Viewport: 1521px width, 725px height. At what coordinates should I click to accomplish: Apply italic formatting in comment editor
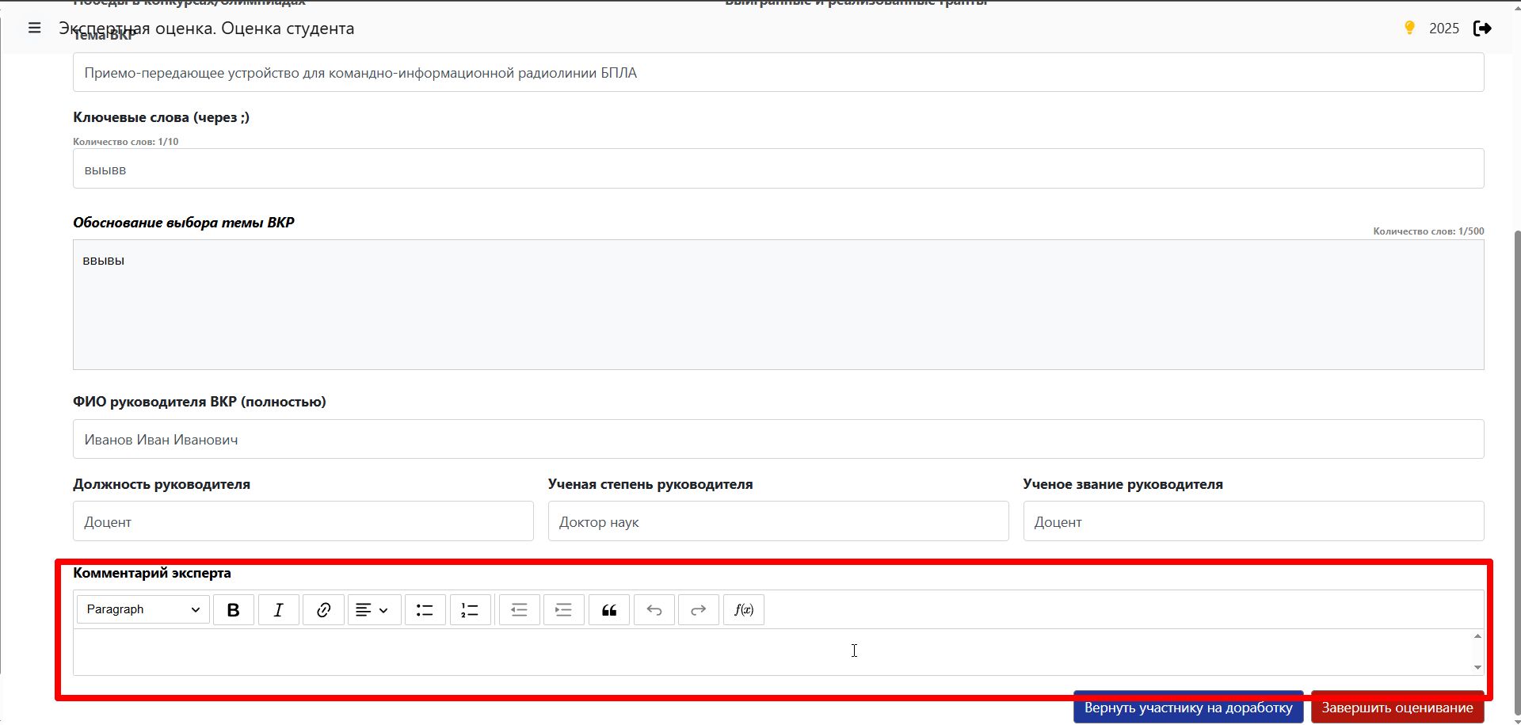click(x=279, y=609)
